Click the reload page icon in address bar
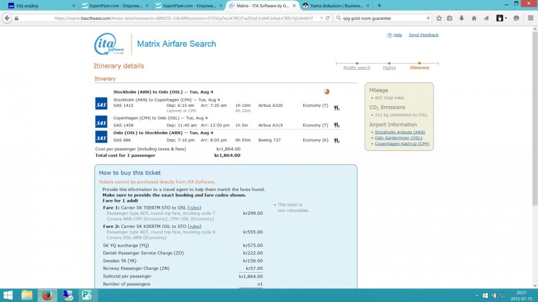The width and height of the screenshot is (538, 302). point(328,18)
